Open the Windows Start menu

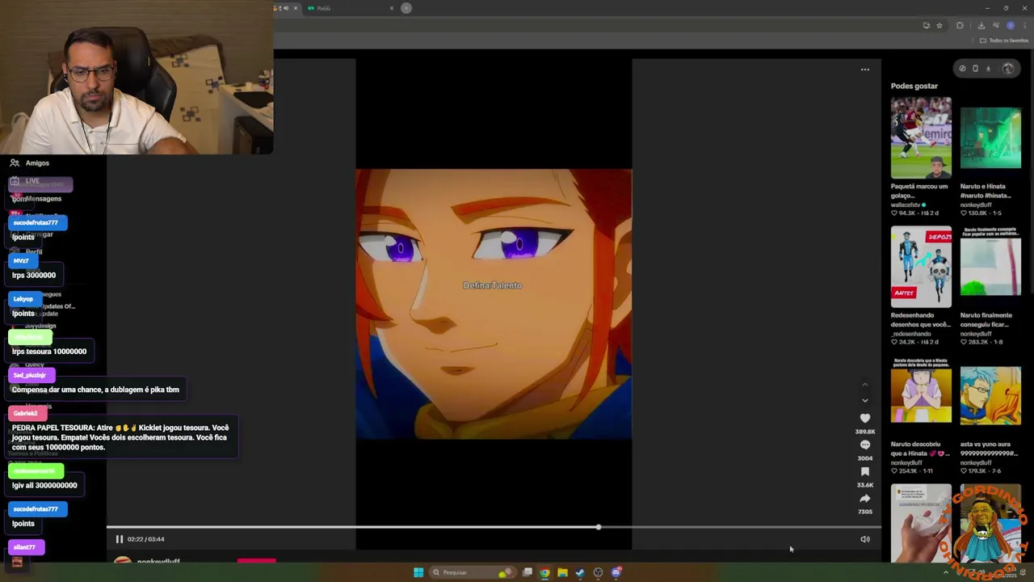(418, 572)
